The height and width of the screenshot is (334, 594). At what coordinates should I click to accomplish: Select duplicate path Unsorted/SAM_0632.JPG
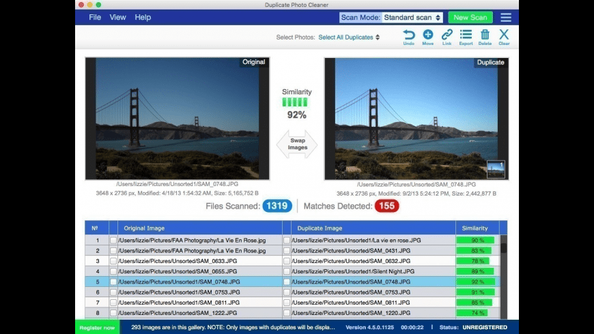351,261
